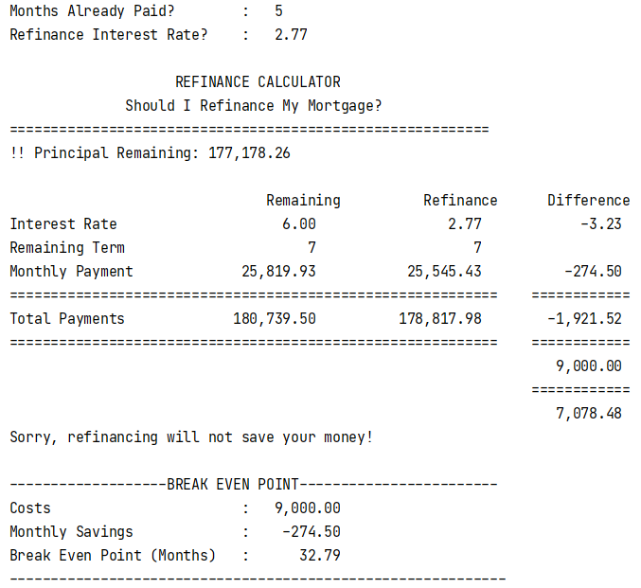Click the remaining monthly payment 25,819.93
The width and height of the screenshot is (641, 588).
pos(278,272)
